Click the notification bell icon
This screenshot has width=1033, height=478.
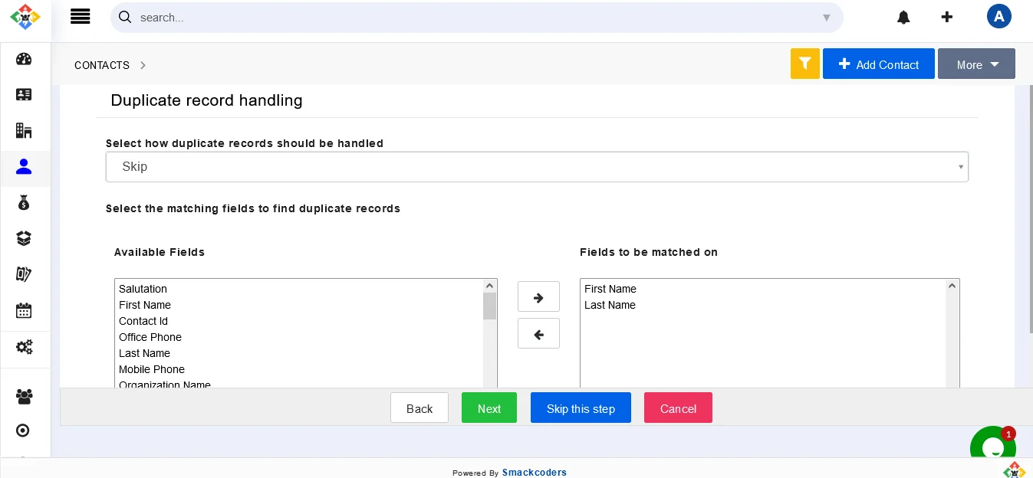tap(903, 17)
